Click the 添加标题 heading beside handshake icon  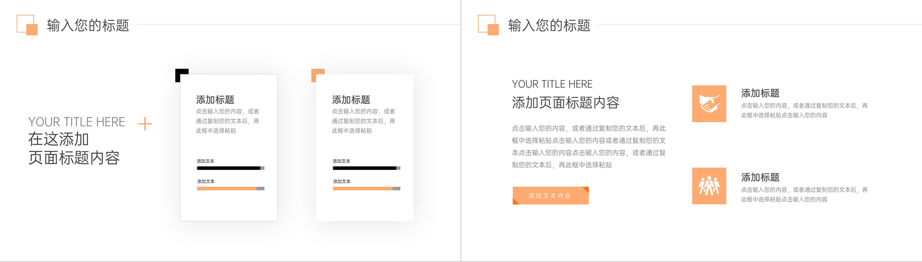coord(760,93)
